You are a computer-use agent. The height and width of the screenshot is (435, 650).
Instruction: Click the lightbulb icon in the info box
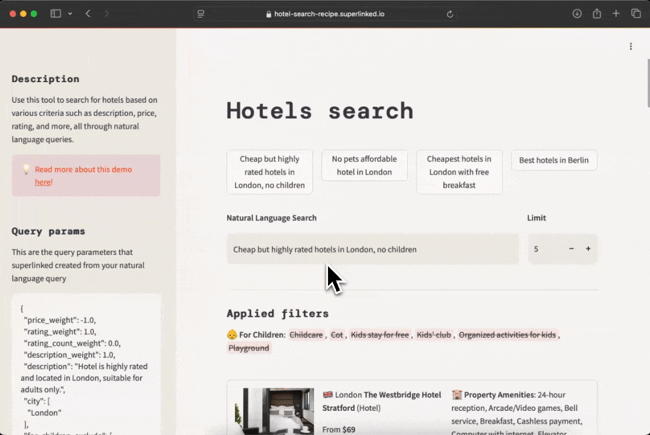[x=26, y=169]
